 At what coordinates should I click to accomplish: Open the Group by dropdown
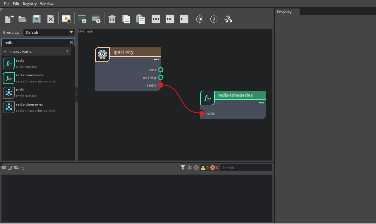click(49, 32)
